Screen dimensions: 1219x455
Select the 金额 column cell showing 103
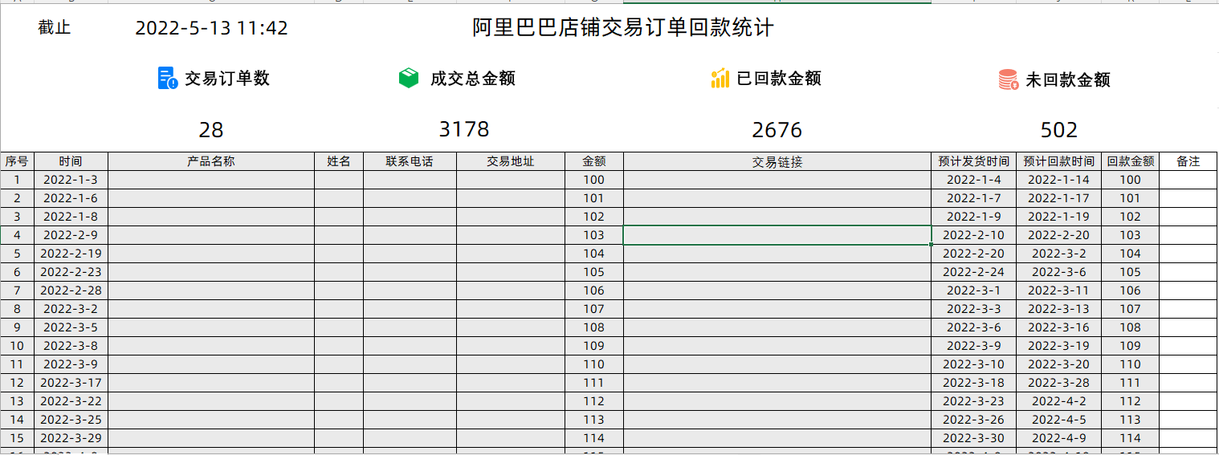point(594,235)
